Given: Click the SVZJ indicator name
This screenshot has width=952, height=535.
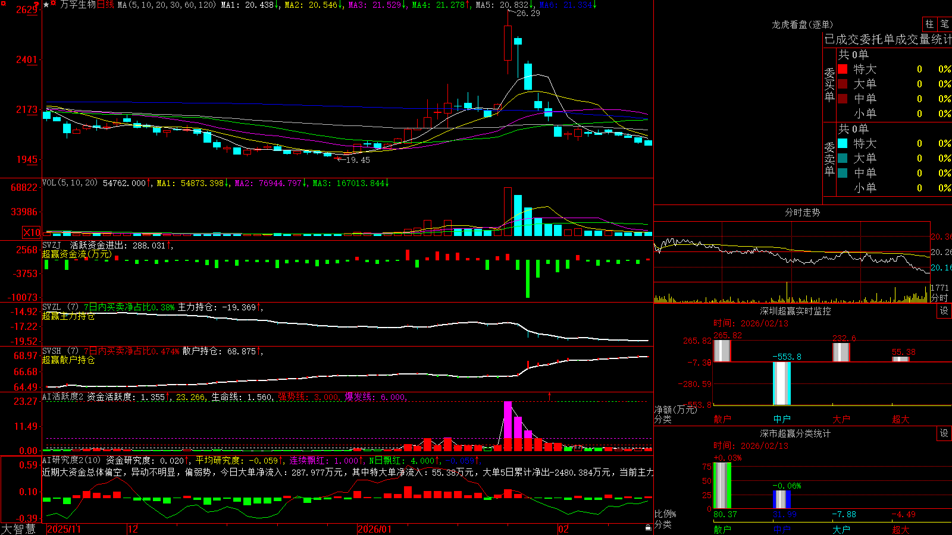Looking at the screenshot, I should [51, 245].
